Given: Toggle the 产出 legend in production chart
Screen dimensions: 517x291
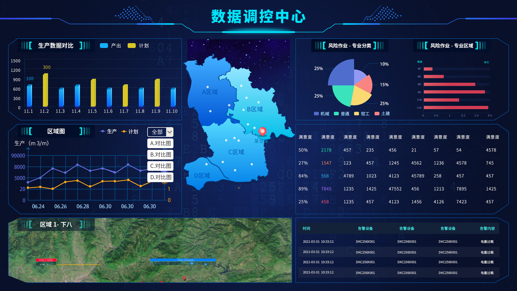Looking at the screenshot, I should tap(110, 46).
